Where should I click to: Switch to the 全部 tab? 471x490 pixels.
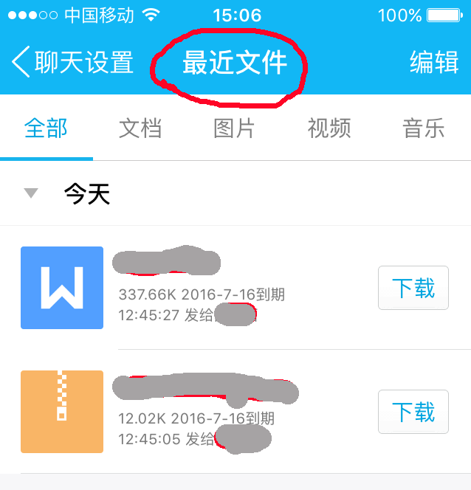coord(46,128)
